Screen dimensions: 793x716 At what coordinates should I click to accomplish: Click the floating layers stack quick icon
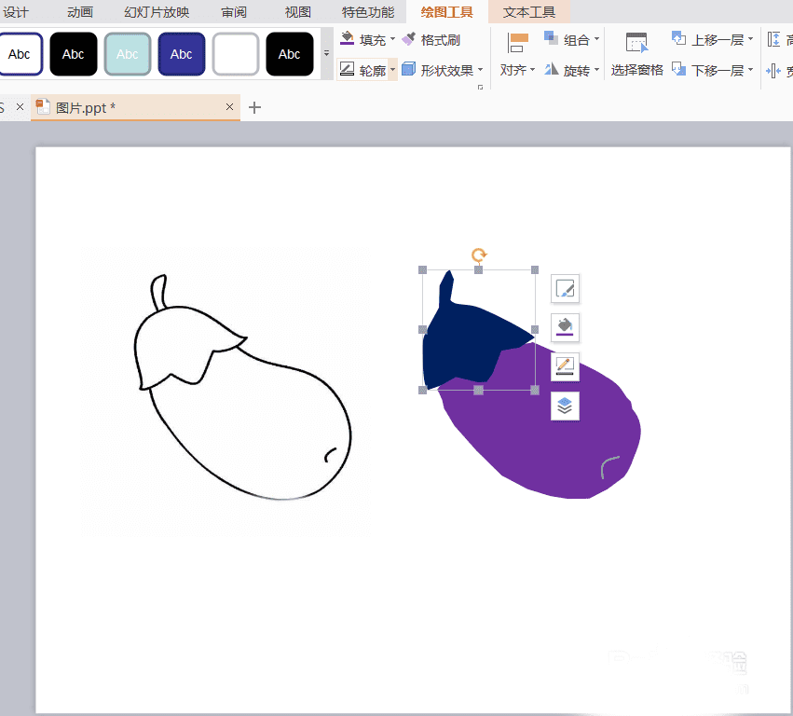click(x=565, y=406)
